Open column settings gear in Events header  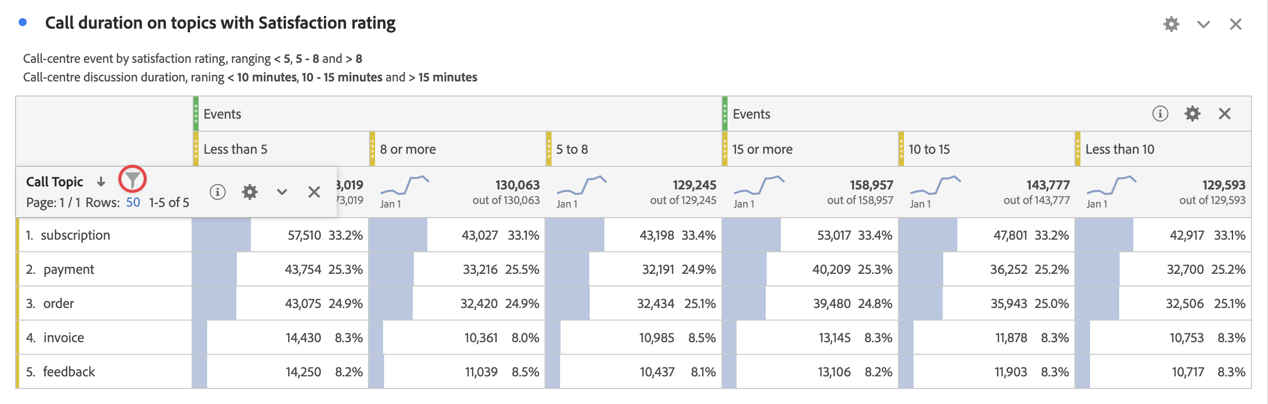pyautogui.click(x=1192, y=114)
